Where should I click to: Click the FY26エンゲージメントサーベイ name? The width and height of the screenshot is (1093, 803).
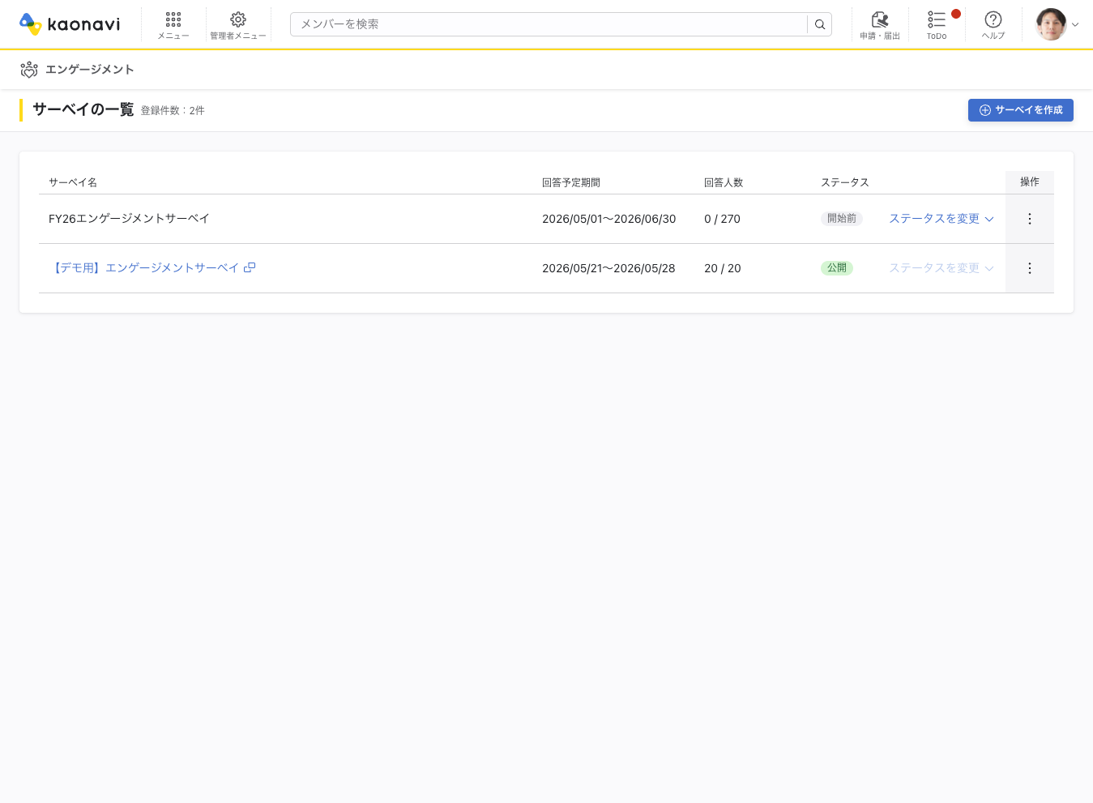coord(129,219)
